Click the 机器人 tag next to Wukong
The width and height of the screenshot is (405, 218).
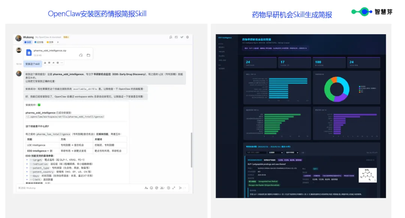(x=66, y=37)
